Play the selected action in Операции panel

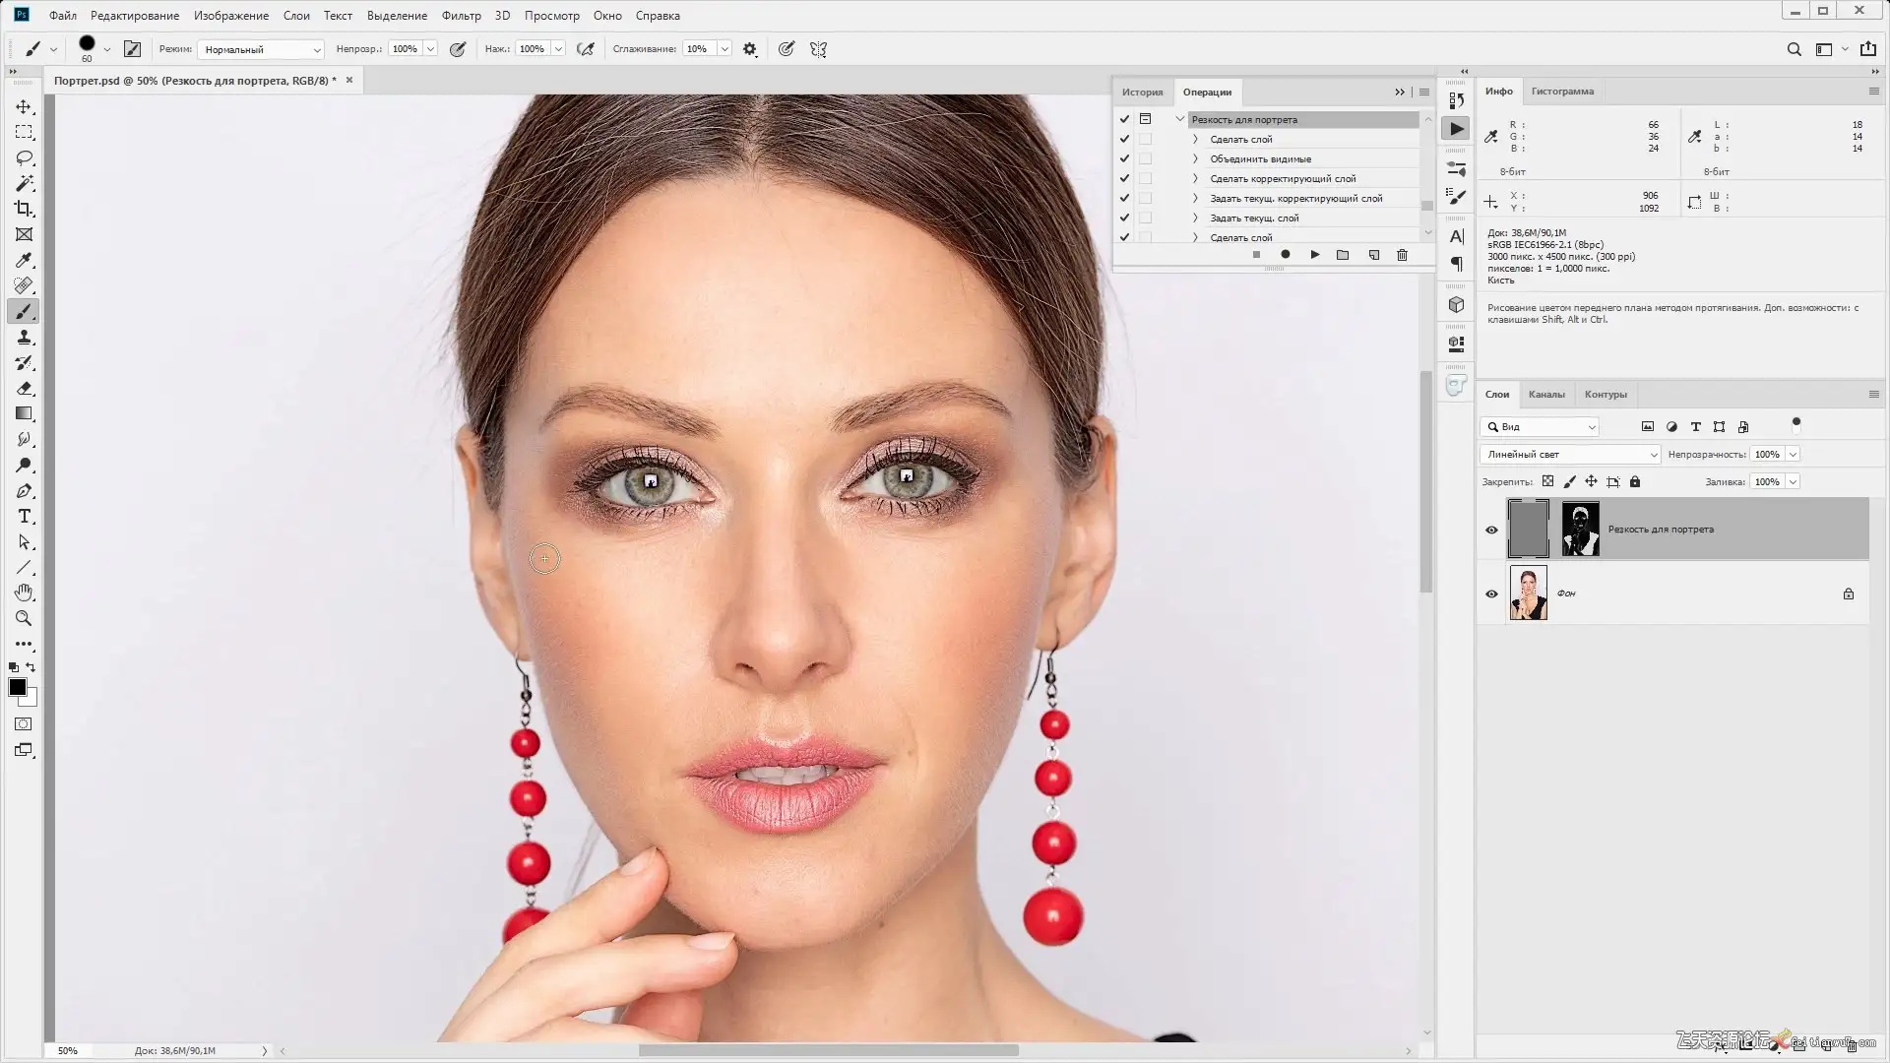pyautogui.click(x=1314, y=255)
